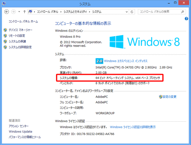Select the Windows 8 Pro edition text
The height and width of the screenshot is (145, 191).
70,37
